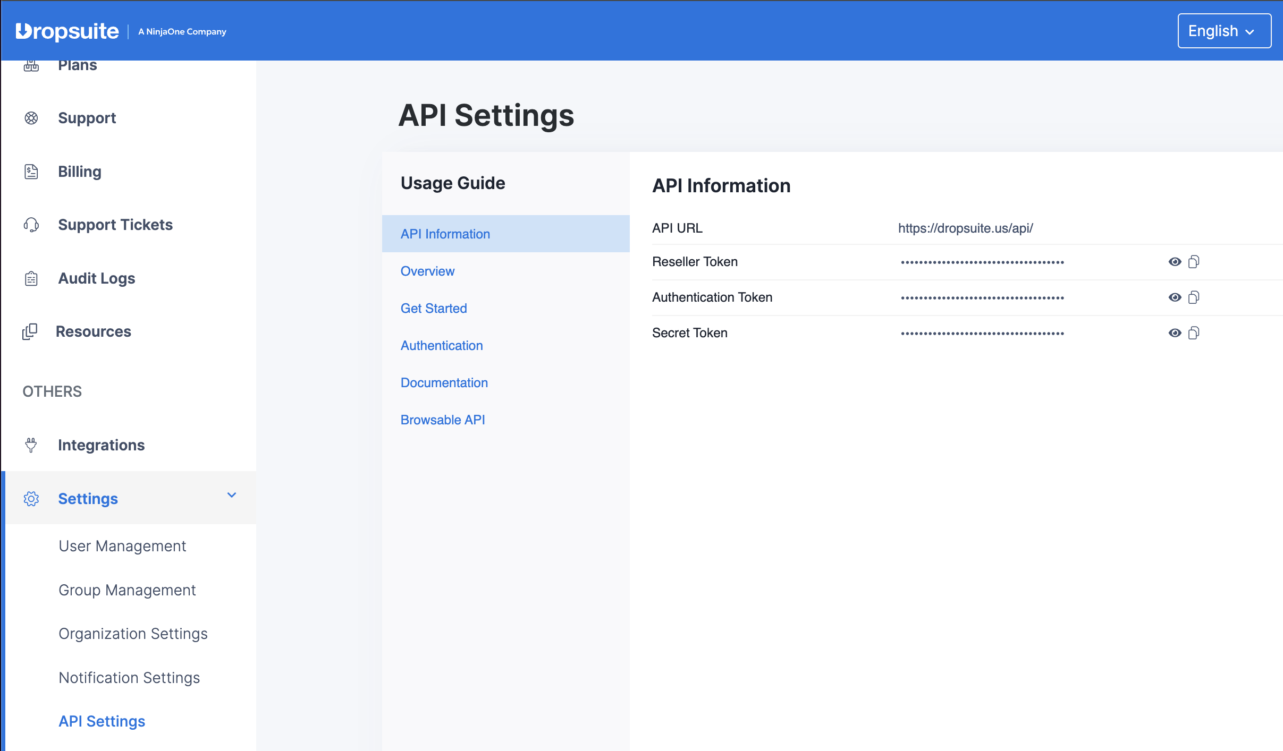
Task: Click the Plans sidebar icon
Action: [x=31, y=65]
